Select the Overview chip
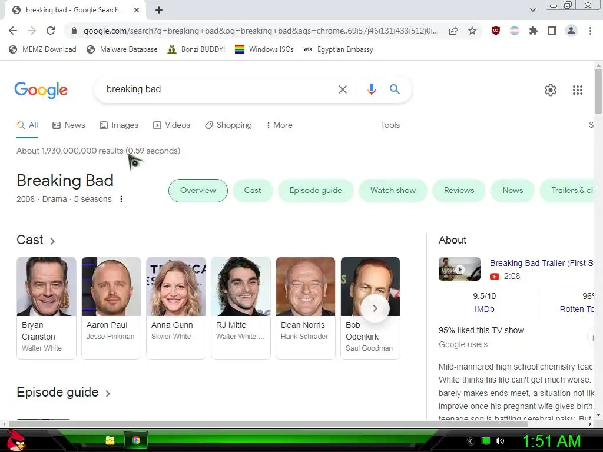 (198, 191)
